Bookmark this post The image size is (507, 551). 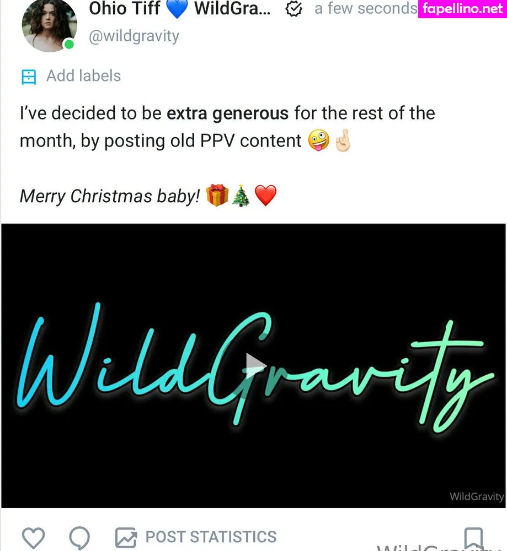point(473,537)
